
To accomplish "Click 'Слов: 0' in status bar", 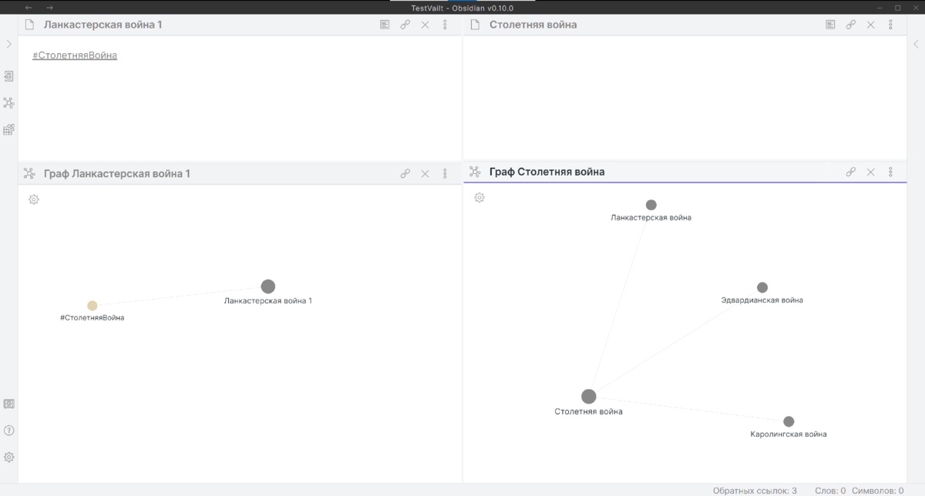I will [830, 490].
